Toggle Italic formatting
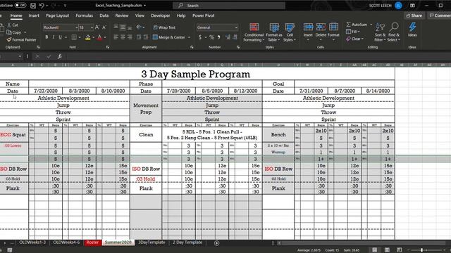The width and height of the screenshot is (451, 253). [x=54, y=37]
